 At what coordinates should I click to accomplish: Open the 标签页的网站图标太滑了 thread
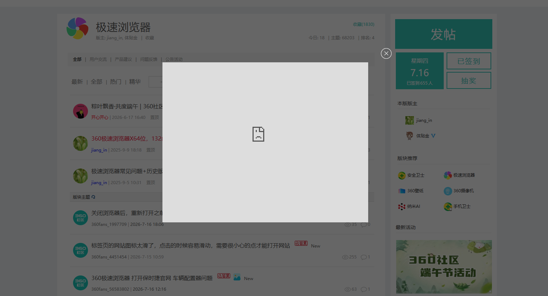190,245
